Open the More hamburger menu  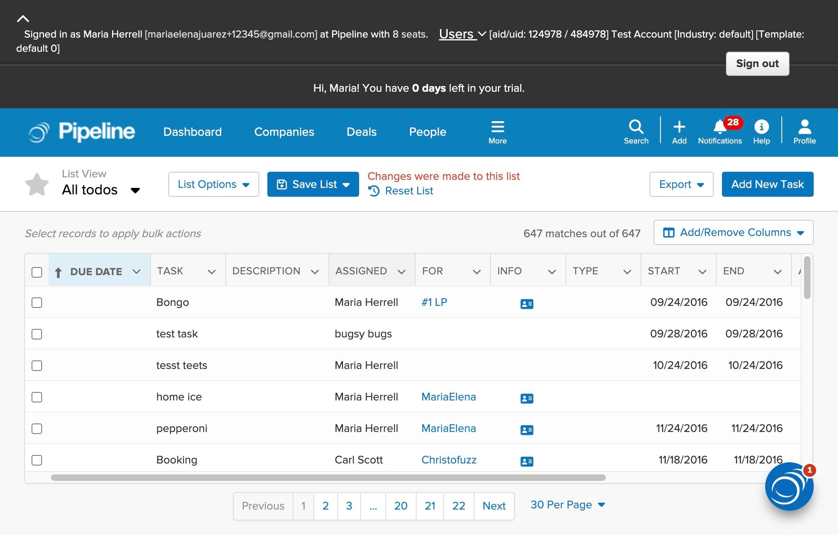click(497, 132)
